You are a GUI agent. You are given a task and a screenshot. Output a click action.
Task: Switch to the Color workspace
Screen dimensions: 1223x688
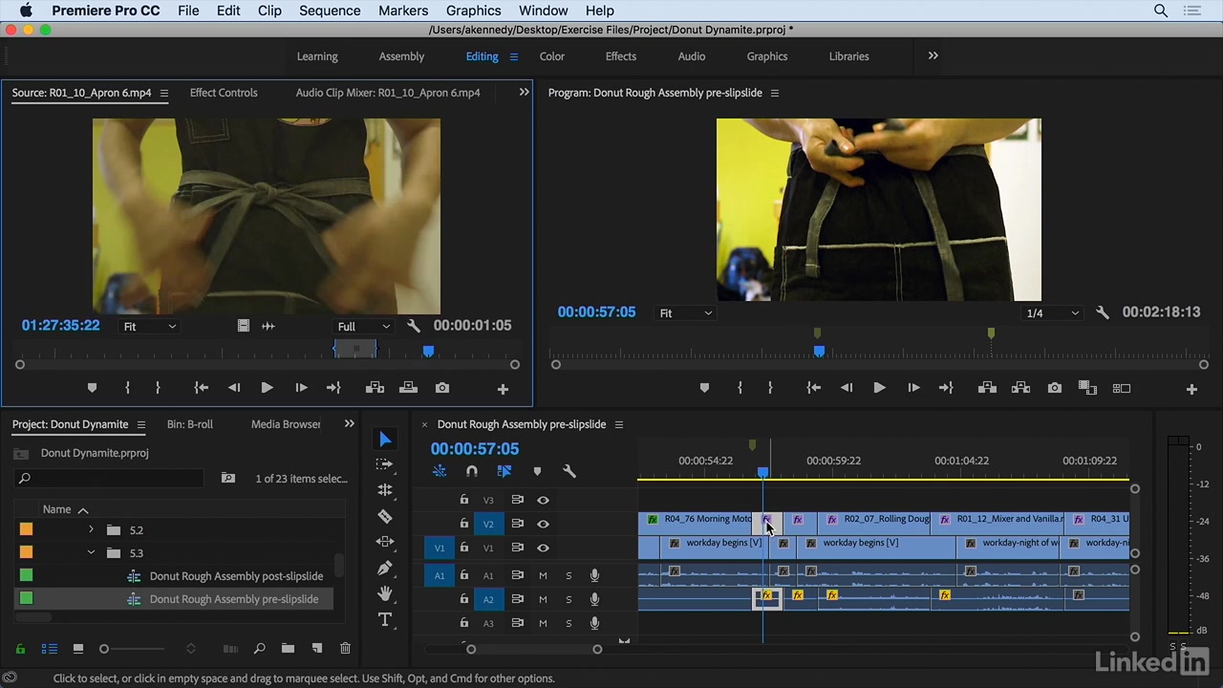click(x=551, y=56)
